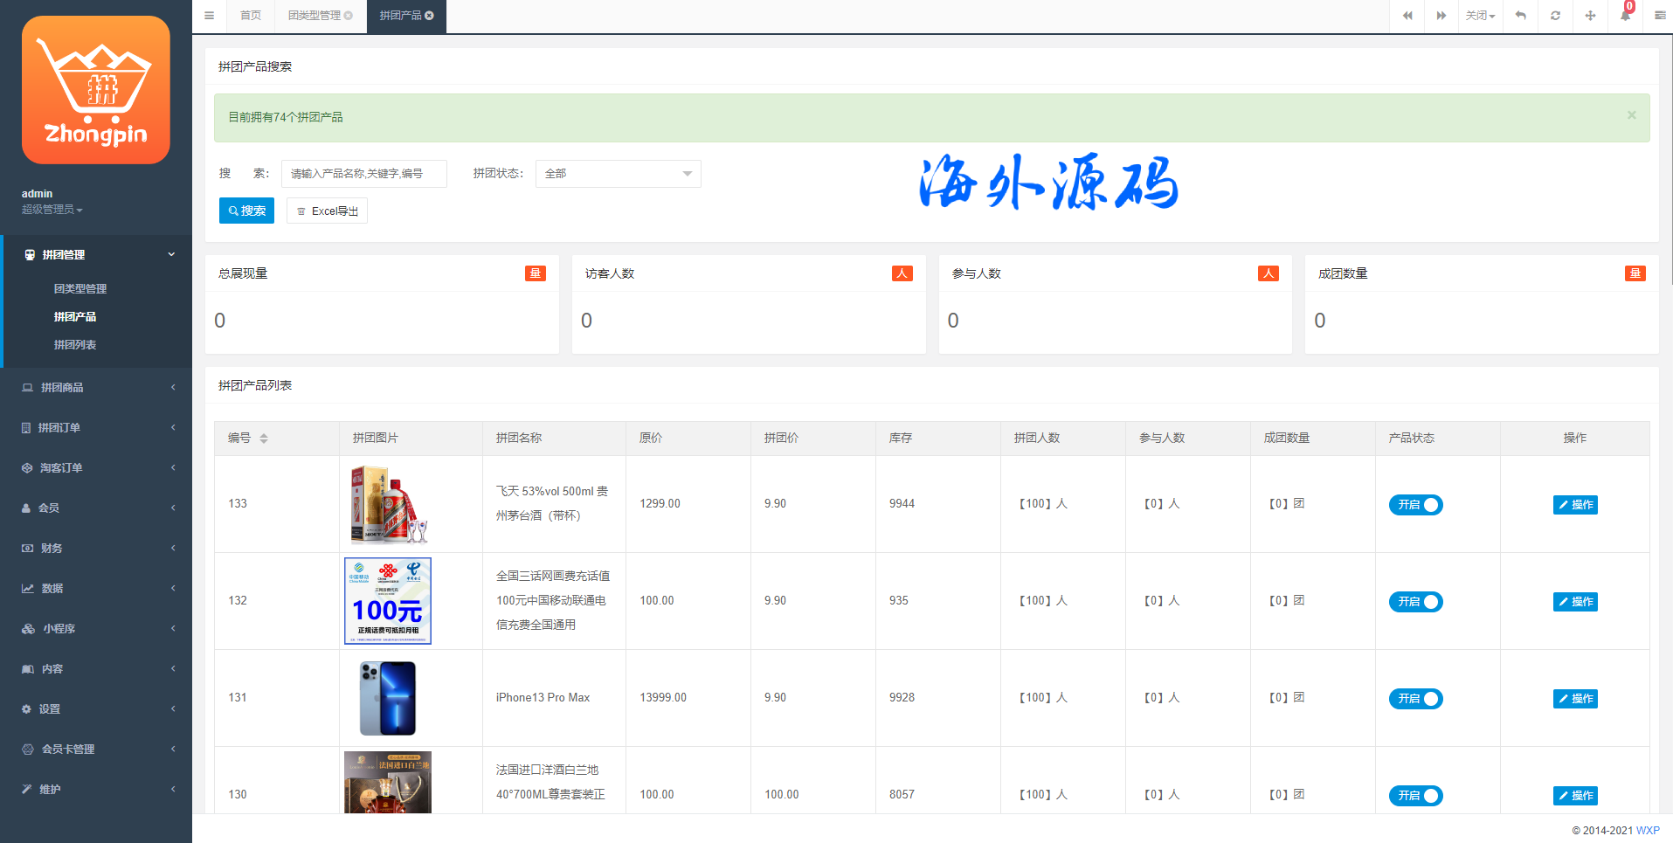Dismiss the green 74个拼团产品 alert
1673x843 pixels.
[1631, 115]
